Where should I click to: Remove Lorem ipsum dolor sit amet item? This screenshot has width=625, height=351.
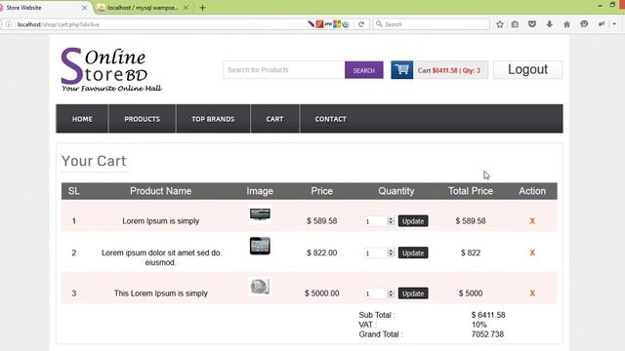click(x=532, y=253)
